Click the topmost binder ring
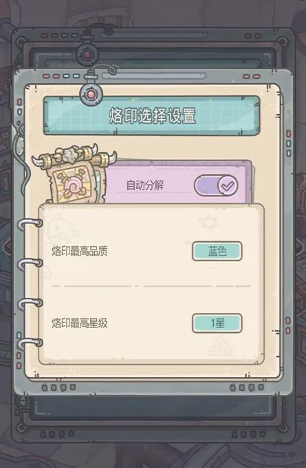The width and height of the screenshot is (306, 468). coord(30,223)
